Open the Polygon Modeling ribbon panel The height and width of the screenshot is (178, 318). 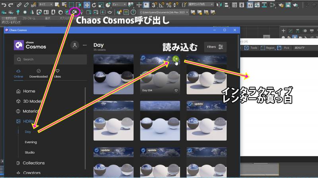point(11,22)
